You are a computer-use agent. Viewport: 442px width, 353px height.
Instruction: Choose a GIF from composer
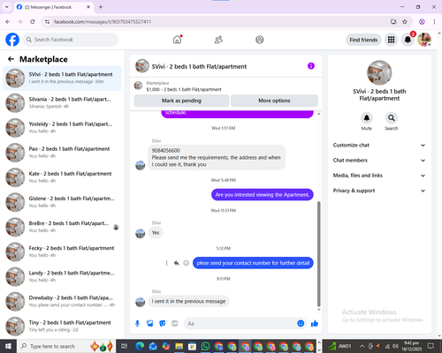(175, 324)
